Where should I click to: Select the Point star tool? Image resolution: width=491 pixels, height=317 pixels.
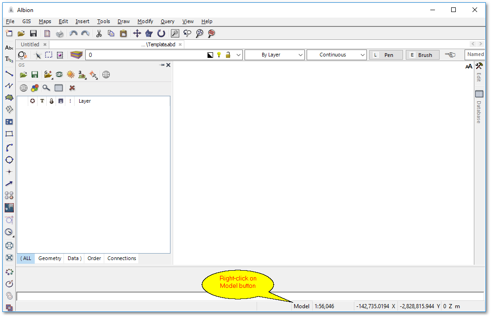[9, 172]
